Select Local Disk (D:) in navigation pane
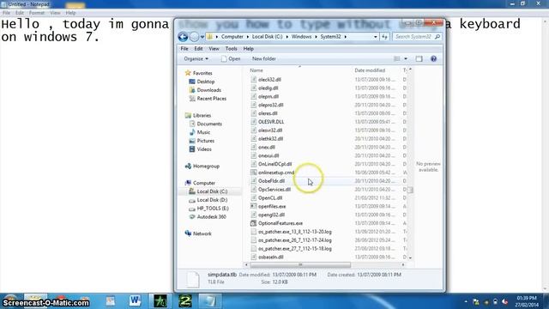The height and width of the screenshot is (309, 549). 208,200
